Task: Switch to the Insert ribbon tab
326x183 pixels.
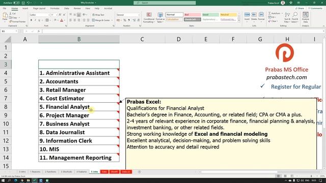Action: tap(25, 9)
